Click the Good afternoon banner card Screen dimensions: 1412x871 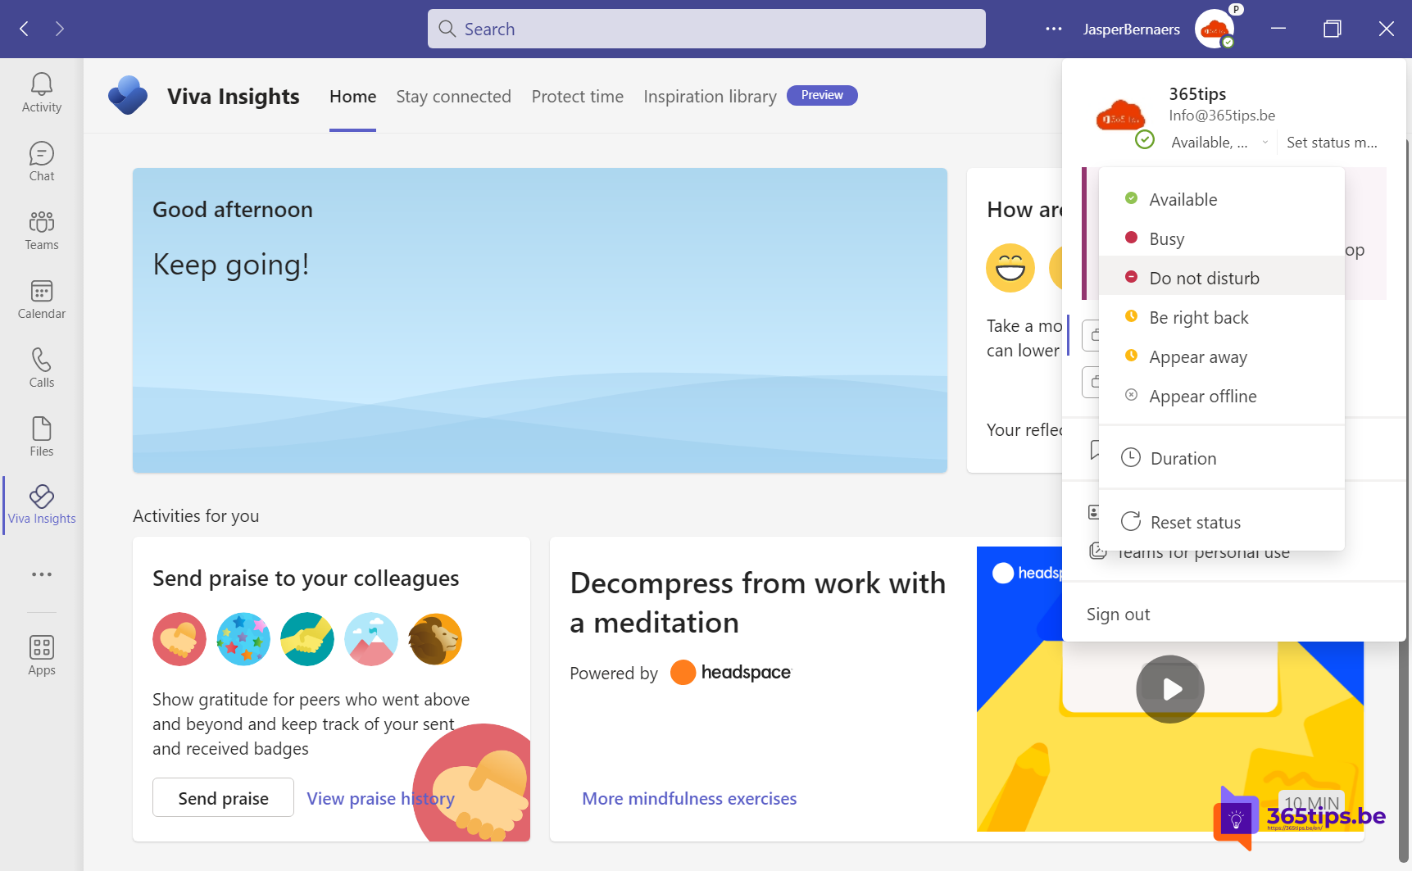point(540,320)
